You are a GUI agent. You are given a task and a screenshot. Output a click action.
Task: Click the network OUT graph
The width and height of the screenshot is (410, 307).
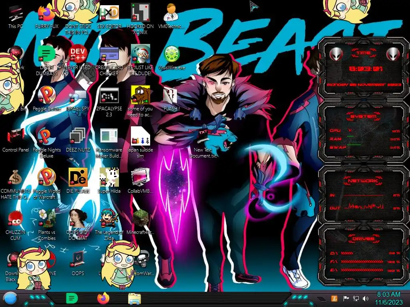(x=364, y=206)
